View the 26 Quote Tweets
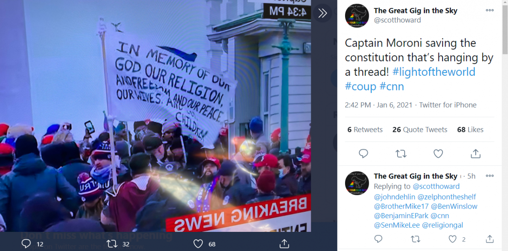The width and height of the screenshot is (508, 251). 420,129
